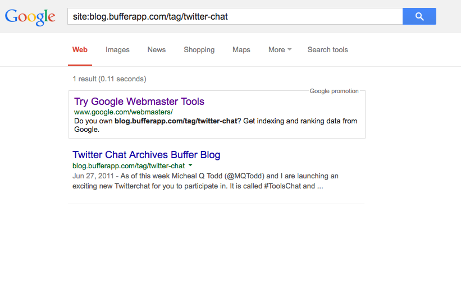Screen dimensions: 461x290
Task: Expand the More dropdown menu
Action: (x=280, y=50)
